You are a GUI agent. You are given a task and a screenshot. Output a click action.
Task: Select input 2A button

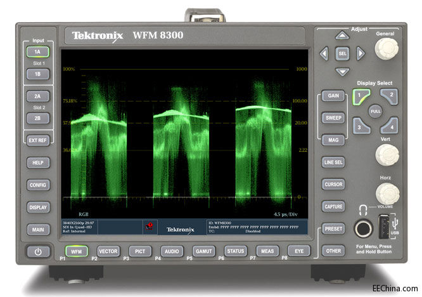(37, 96)
